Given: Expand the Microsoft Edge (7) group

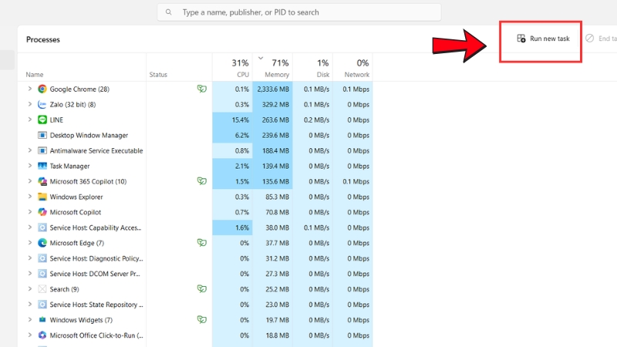Looking at the screenshot, I should (x=29, y=243).
